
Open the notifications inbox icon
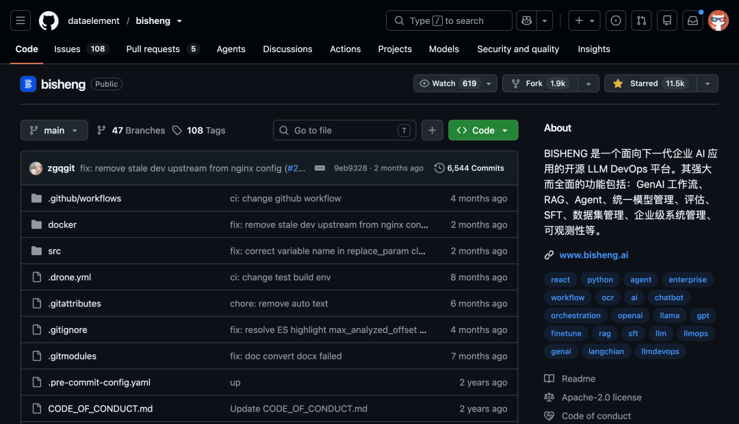pos(692,21)
